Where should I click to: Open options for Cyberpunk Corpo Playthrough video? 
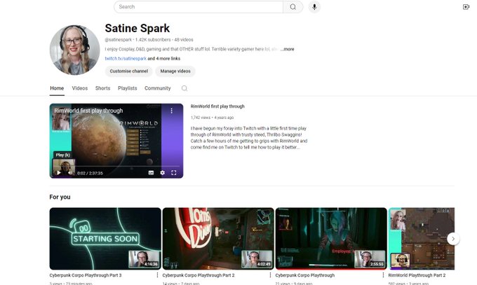click(x=383, y=275)
